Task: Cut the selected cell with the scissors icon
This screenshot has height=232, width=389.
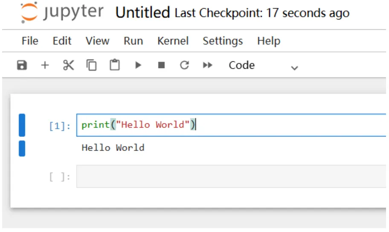Action: [x=68, y=65]
